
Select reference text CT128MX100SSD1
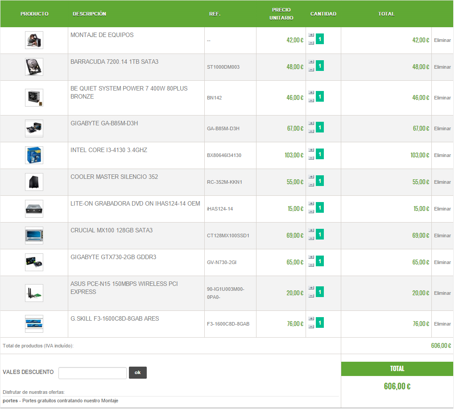(228, 235)
